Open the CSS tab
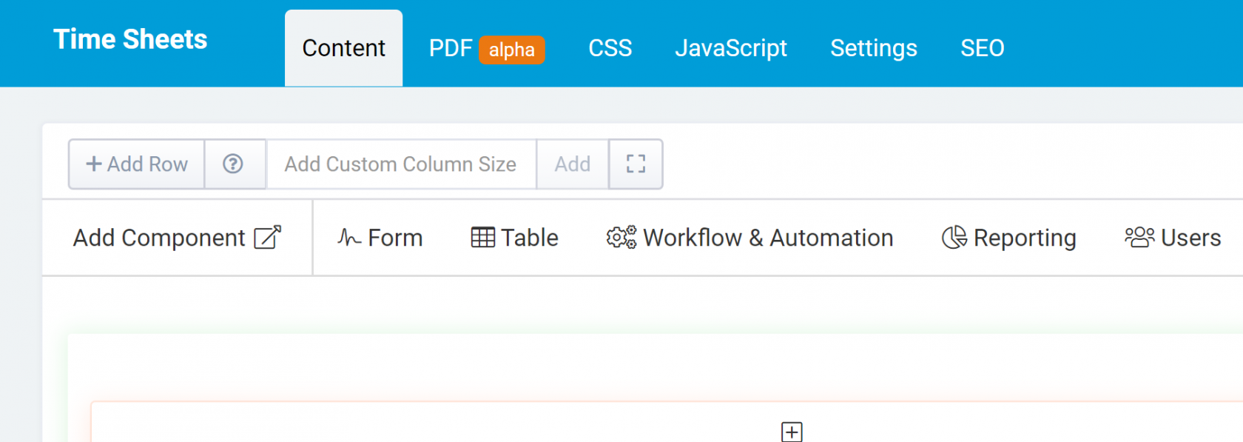The height and width of the screenshot is (442, 1243). (610, 48)
